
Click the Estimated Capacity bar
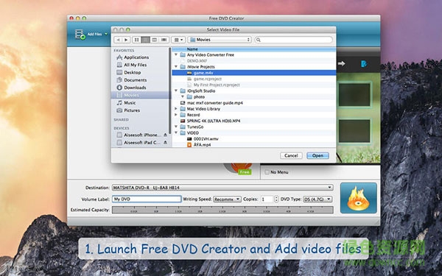222,210
